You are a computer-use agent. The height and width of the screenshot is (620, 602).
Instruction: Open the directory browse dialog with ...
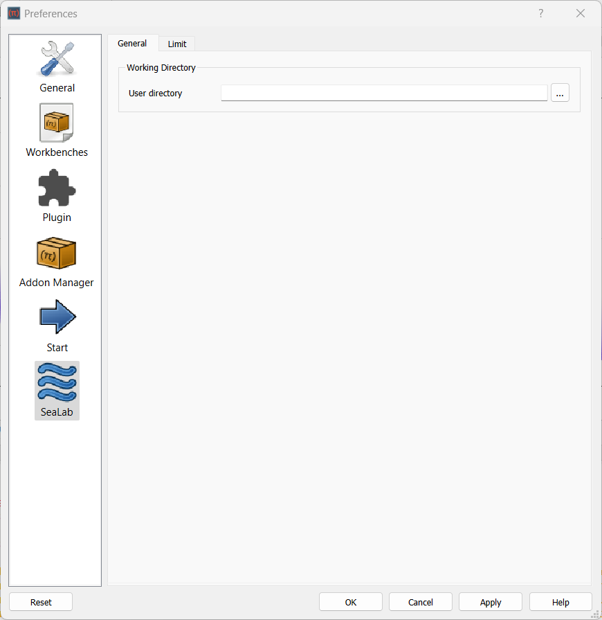click(x=560, y=92)
